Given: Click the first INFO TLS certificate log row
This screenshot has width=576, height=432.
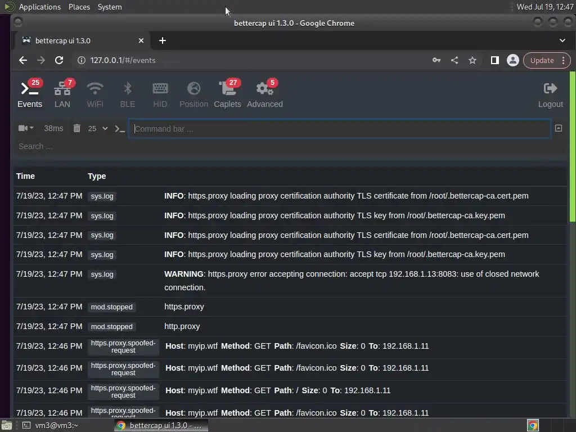Looking at the screenshot, I should point(290,196).
